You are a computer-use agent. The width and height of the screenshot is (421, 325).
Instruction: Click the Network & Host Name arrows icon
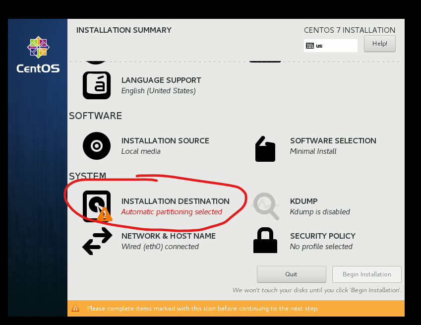[x=97, y=241]
